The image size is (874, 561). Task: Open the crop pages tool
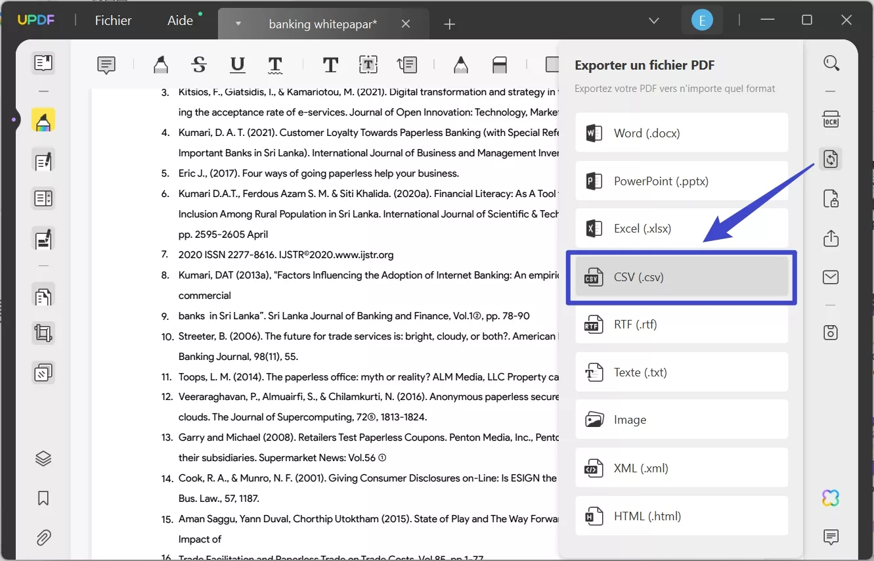point(43,333)
